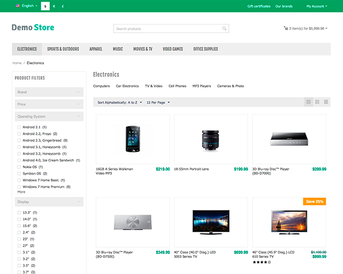343x274 pixels.
Task: Open the Electronics menu tab
Action: (x=27, y=49)
